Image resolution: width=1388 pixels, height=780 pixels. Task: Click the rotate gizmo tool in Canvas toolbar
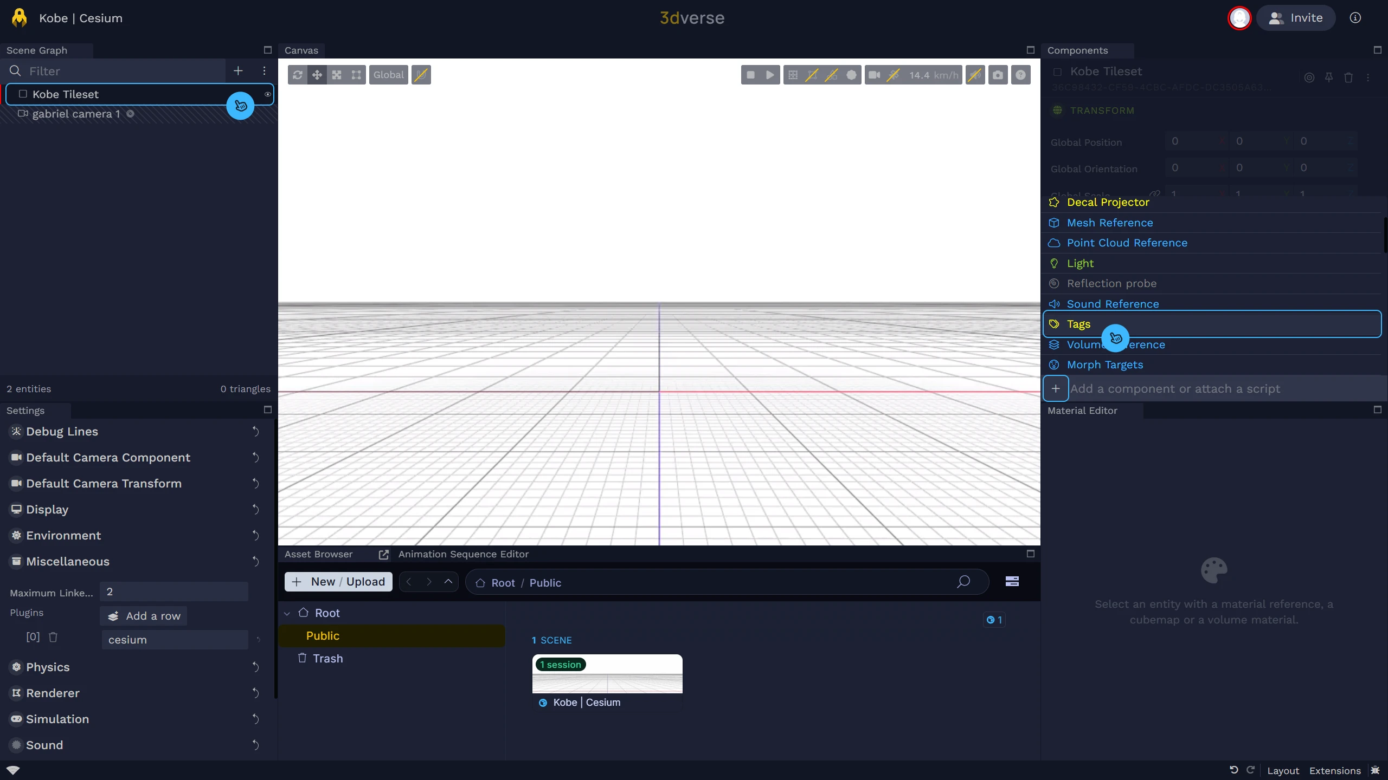(297, 75)
